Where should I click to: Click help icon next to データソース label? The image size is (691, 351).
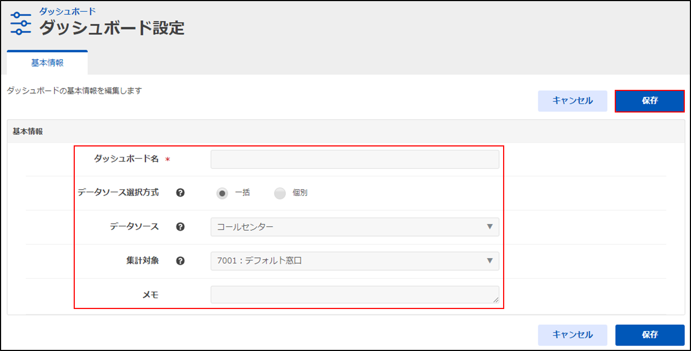coord(180,227)
